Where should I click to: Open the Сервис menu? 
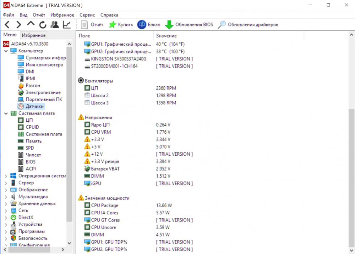87,15
